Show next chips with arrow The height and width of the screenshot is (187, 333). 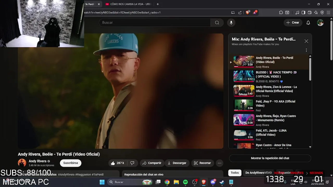pyautogui.click(x=307, y=173)
